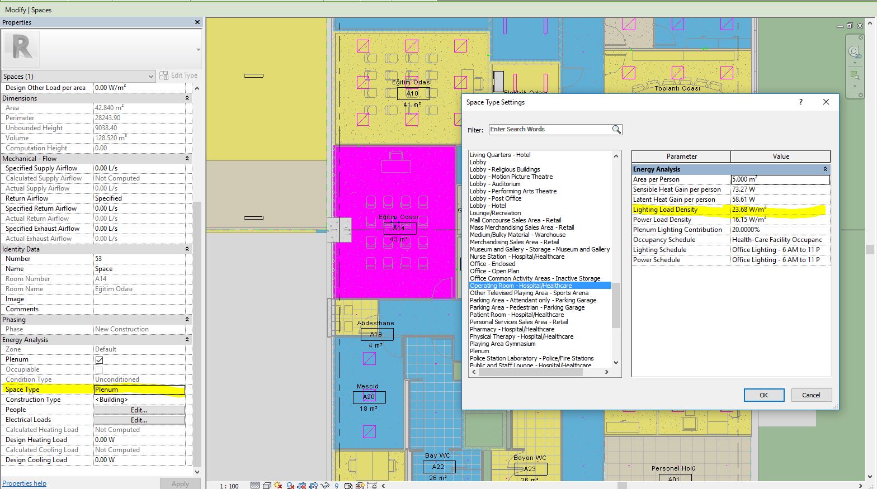Close the Space Type Settings dialog
This screenshot has width=877, height=489.
pos(826,102)
